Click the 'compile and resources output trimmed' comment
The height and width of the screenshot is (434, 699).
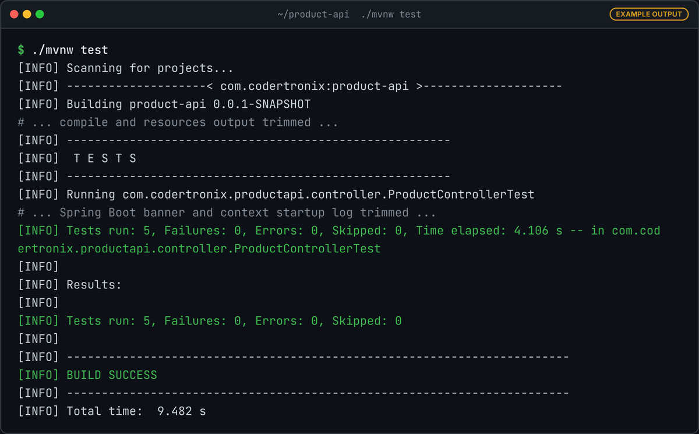pos(178,122)
